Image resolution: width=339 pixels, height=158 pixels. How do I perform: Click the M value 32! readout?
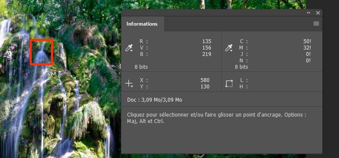(307, 48)
